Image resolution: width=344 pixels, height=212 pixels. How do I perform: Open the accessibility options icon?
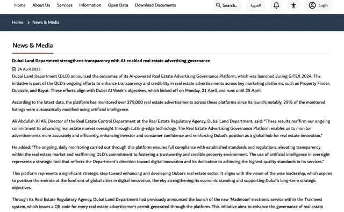tap(293, 5)
